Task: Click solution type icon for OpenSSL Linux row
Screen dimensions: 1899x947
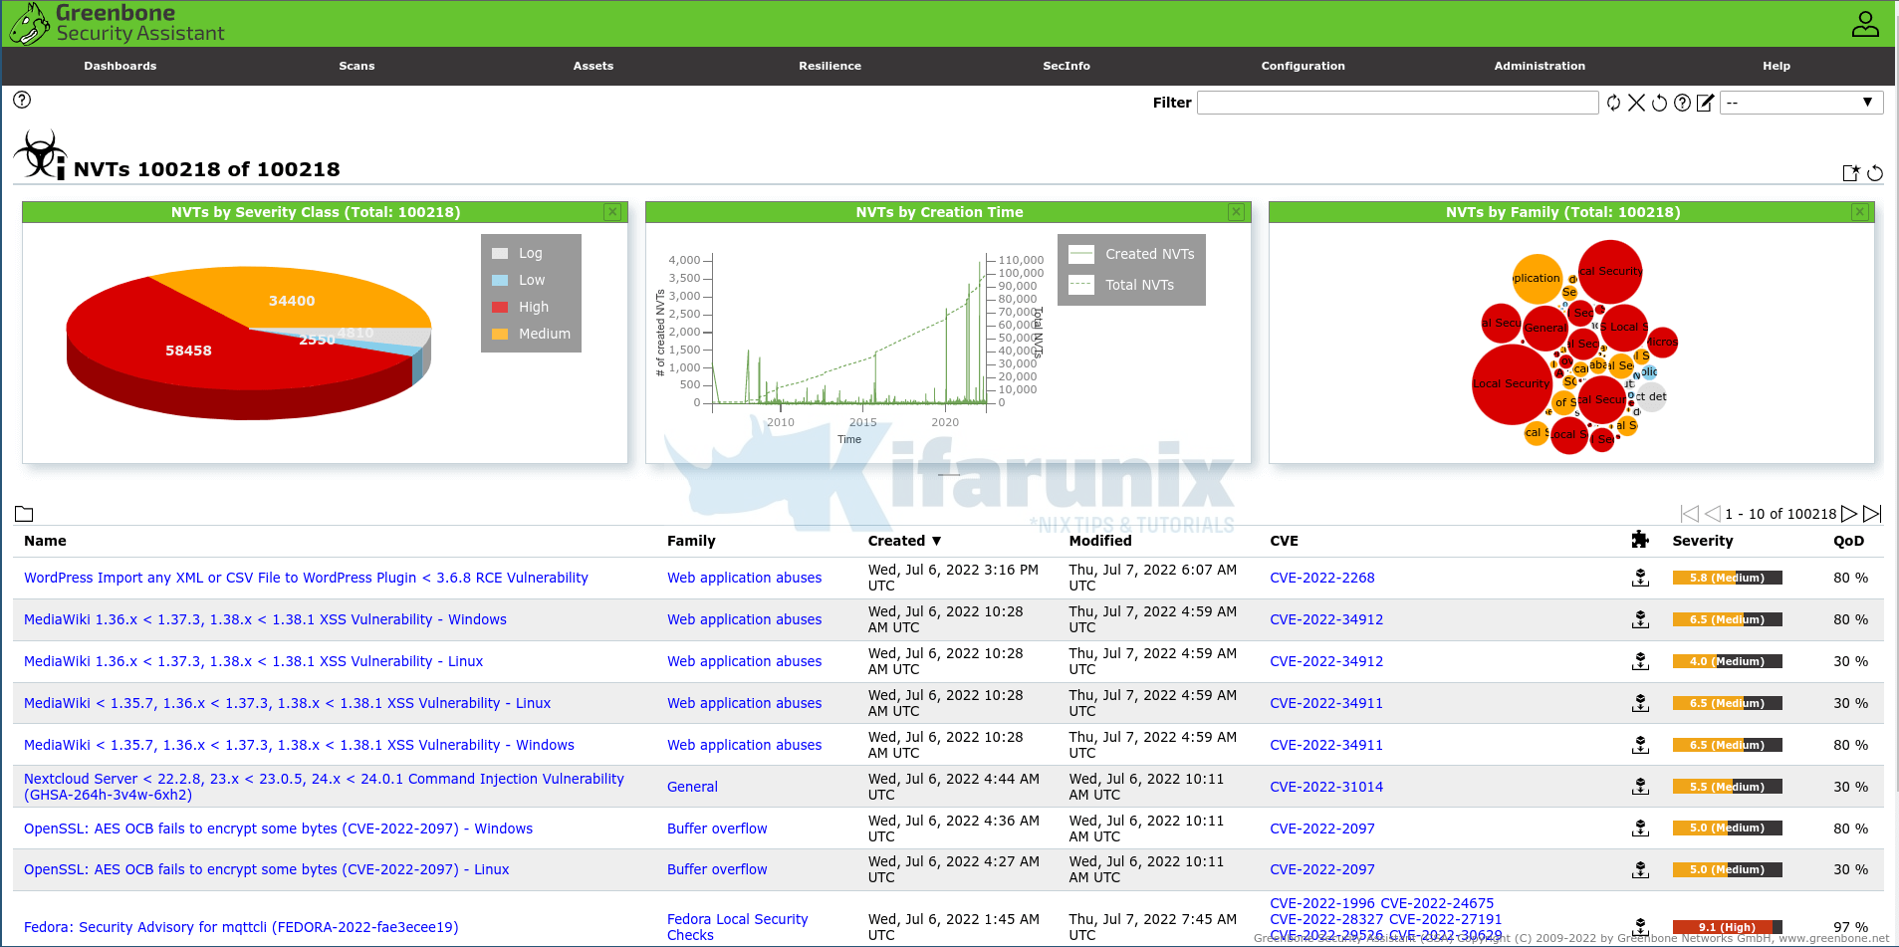Action: pyautogui.click(x=1640, y=869)
